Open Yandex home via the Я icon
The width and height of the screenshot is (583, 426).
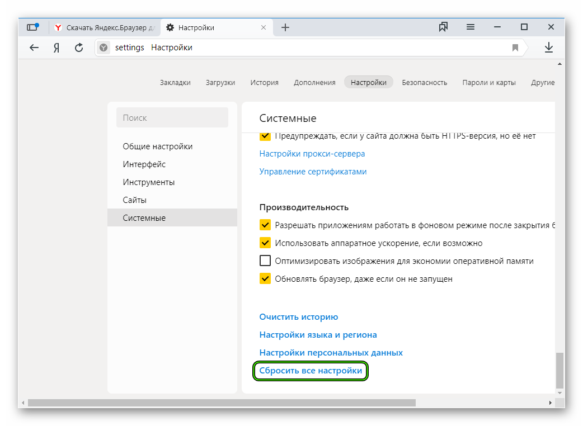tap(57, 48)
